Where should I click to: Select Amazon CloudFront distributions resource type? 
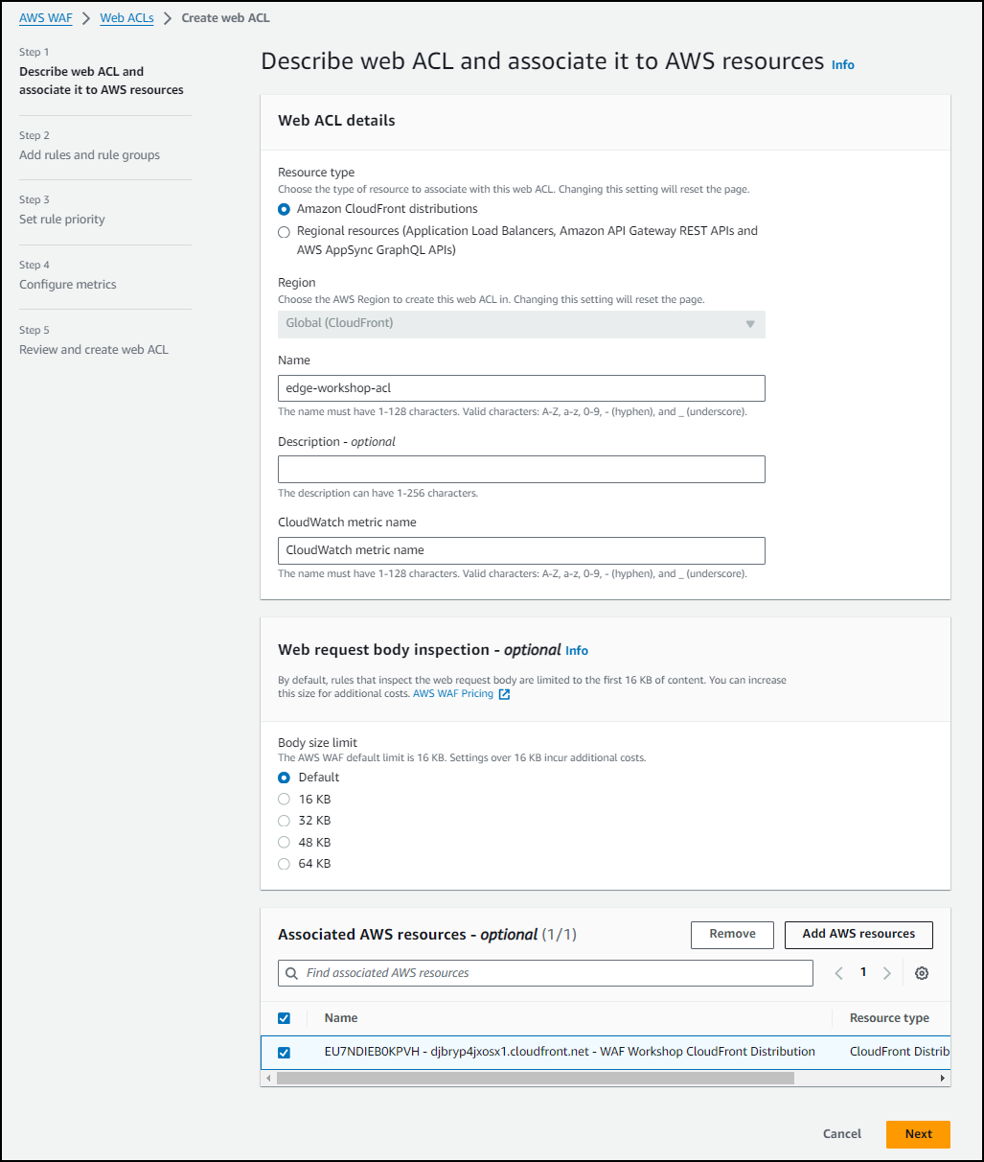(x=284, y=209)
